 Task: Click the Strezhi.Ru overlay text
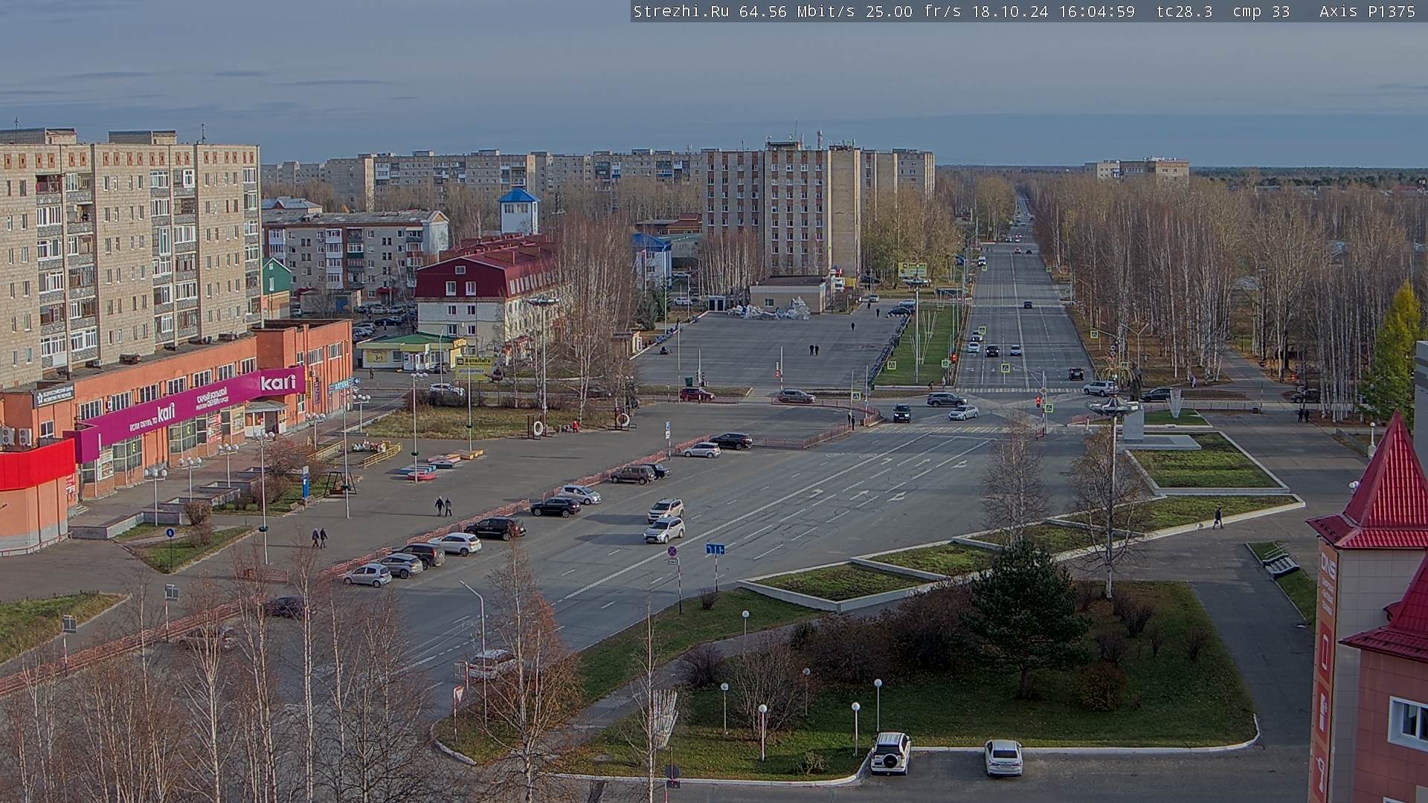click(681, 11)
